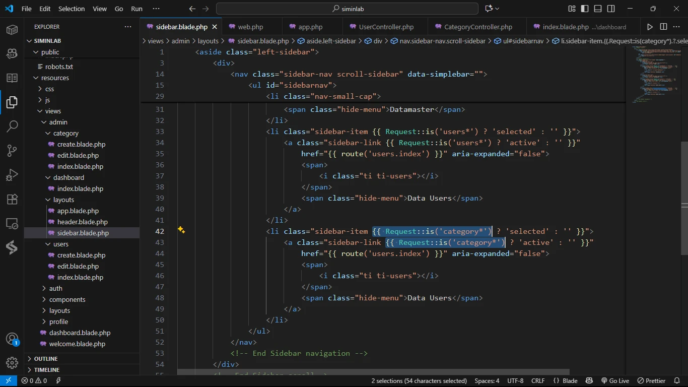Expand the OUTLINE section

click(45, 359)
